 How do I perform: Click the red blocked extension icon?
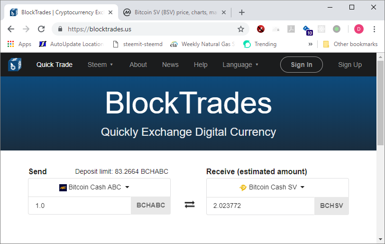[260, 29]
